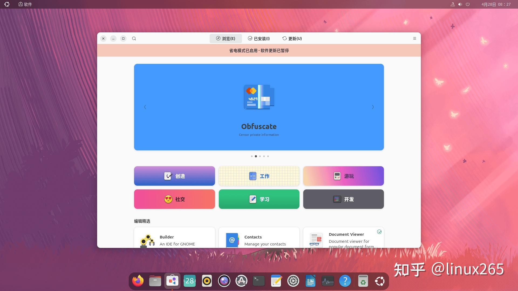Click the power status icon in top bar
518x291 pixels.
(468, 4)
